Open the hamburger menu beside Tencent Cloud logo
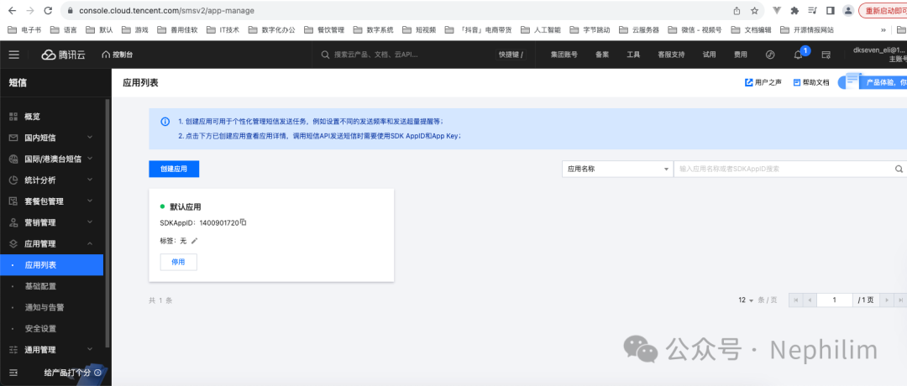This screenshot has height=386, width=907. point(14,55)
